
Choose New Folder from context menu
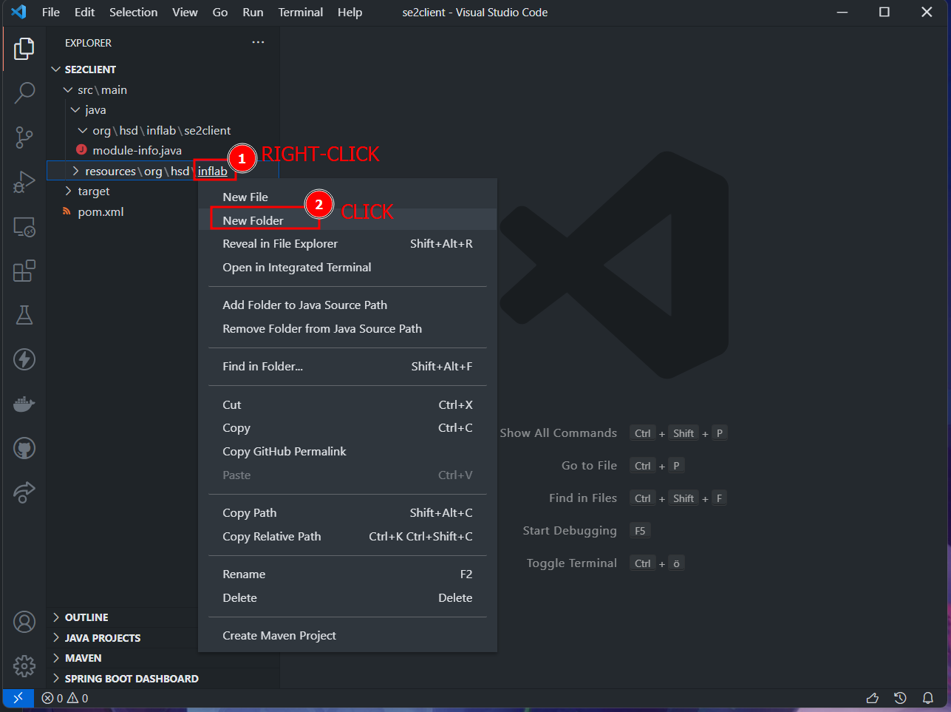pos(347,220)
